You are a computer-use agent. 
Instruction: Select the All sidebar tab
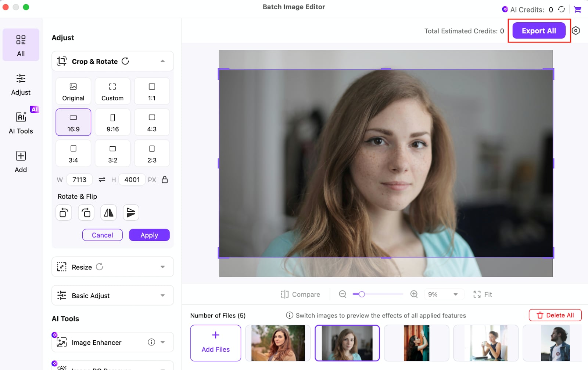(x=21, y=45)
